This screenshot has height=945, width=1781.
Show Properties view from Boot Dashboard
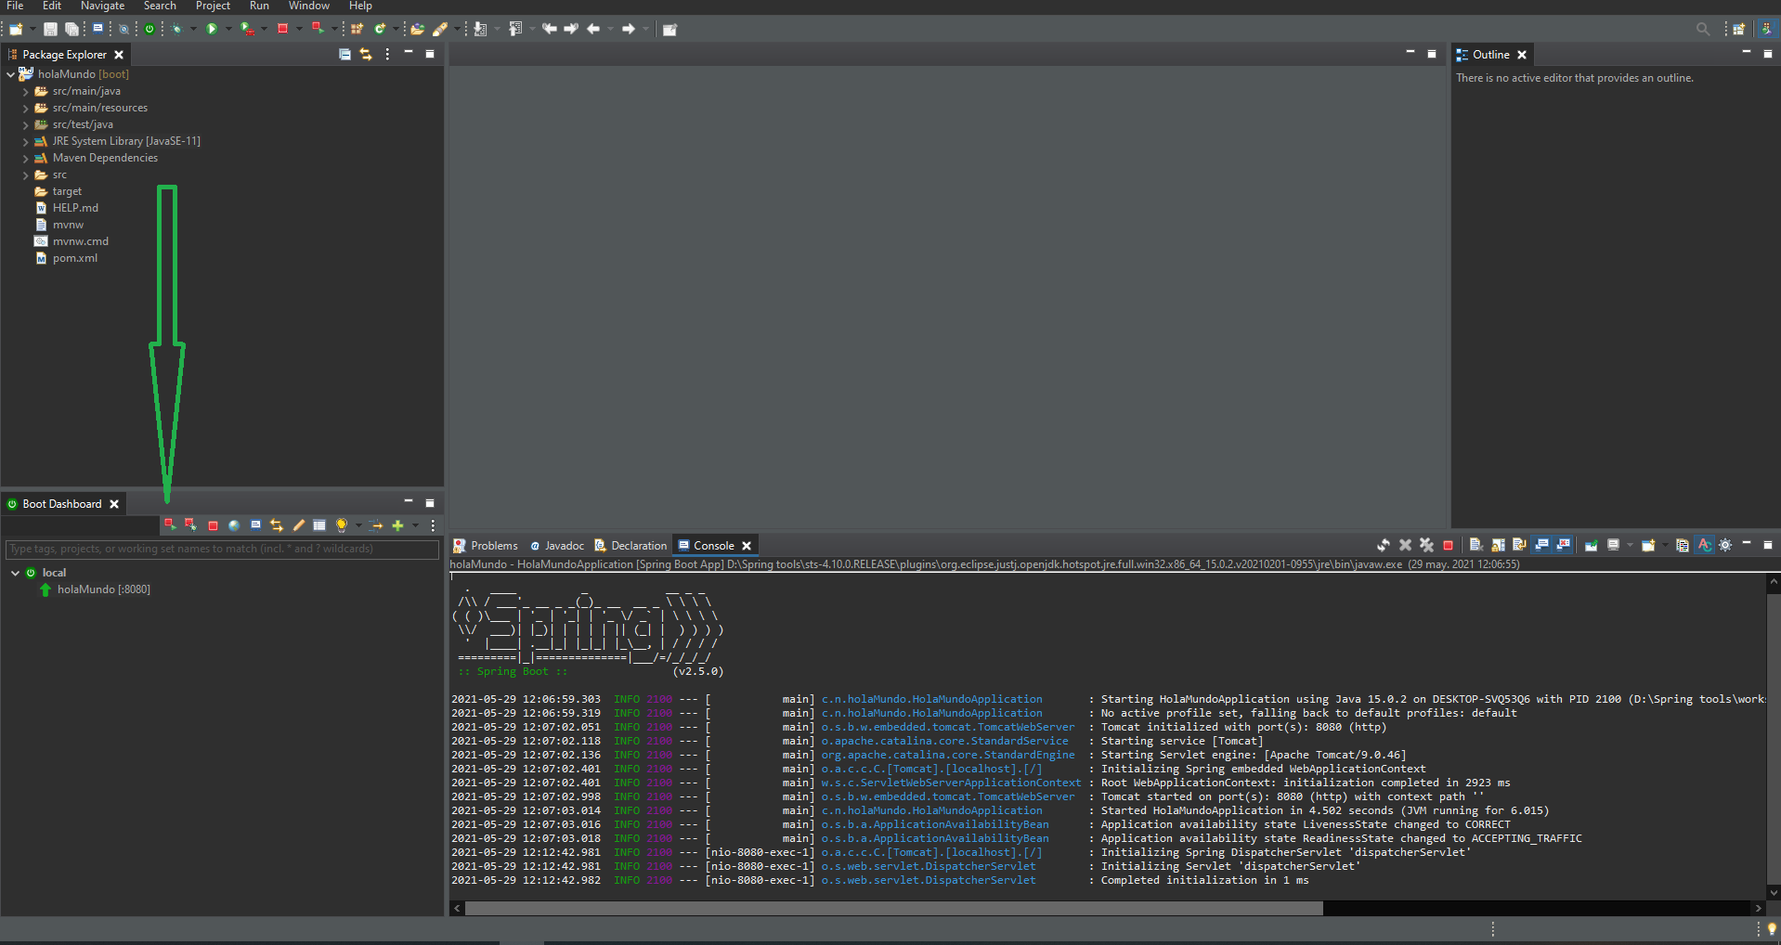click(x=319, y=525)
